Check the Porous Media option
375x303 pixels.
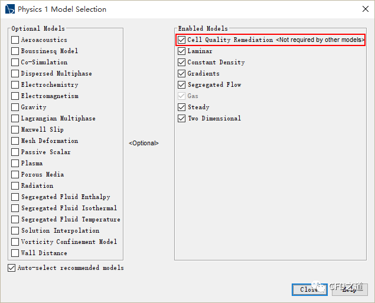point(15,175)
